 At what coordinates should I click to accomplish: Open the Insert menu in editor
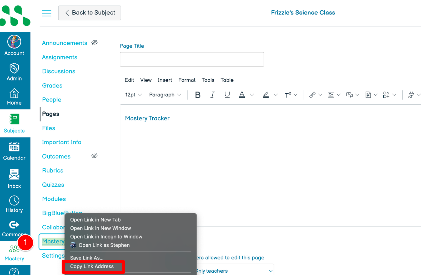tap(165, 80)
